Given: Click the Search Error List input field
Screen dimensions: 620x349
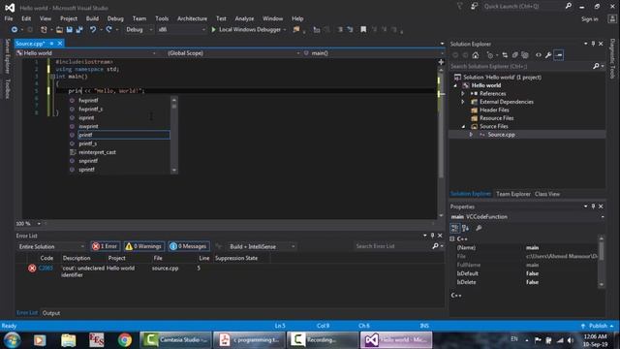Looking at the screenshot, I should [x=391, y=246].
